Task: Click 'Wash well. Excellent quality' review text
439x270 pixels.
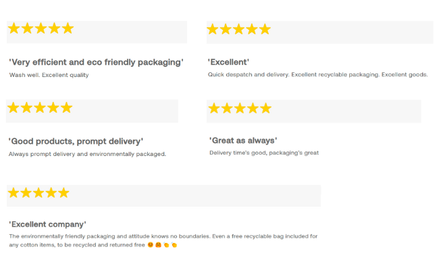Action: [x=49, y=75]
